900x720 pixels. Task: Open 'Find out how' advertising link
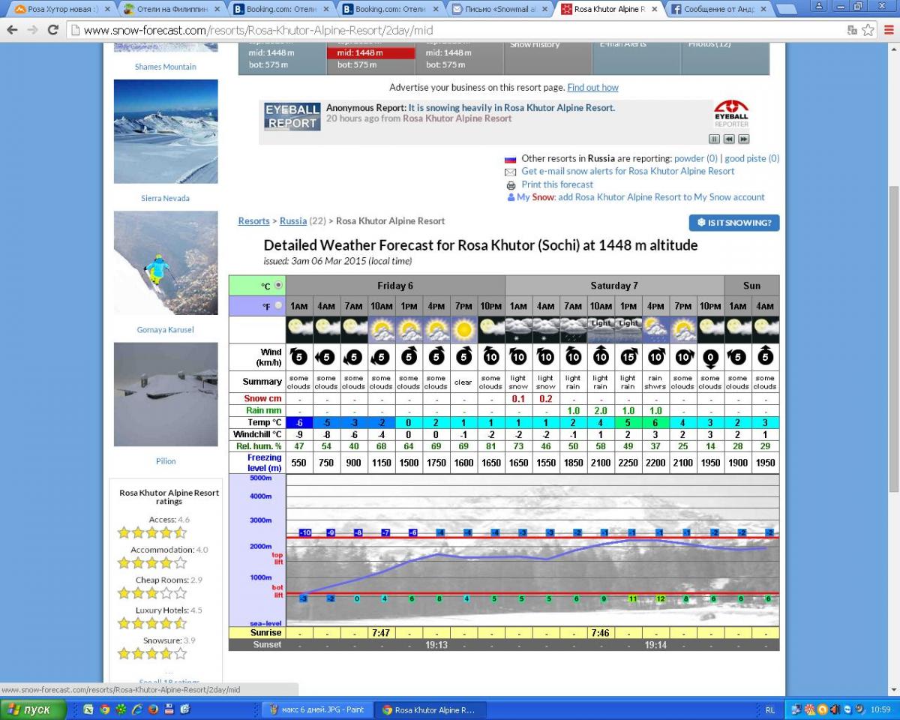592,88
